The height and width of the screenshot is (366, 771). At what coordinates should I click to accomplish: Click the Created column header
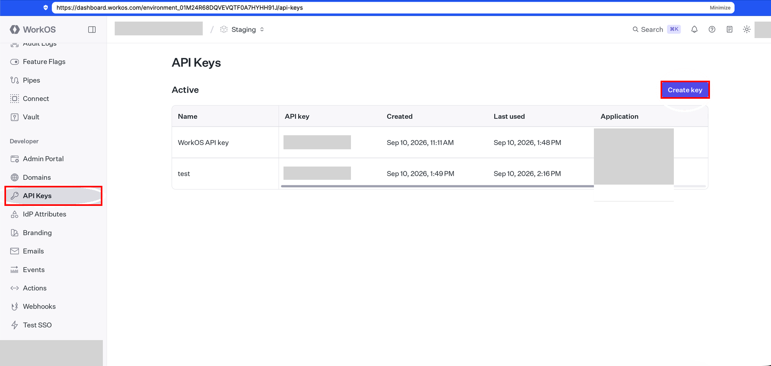400,116
